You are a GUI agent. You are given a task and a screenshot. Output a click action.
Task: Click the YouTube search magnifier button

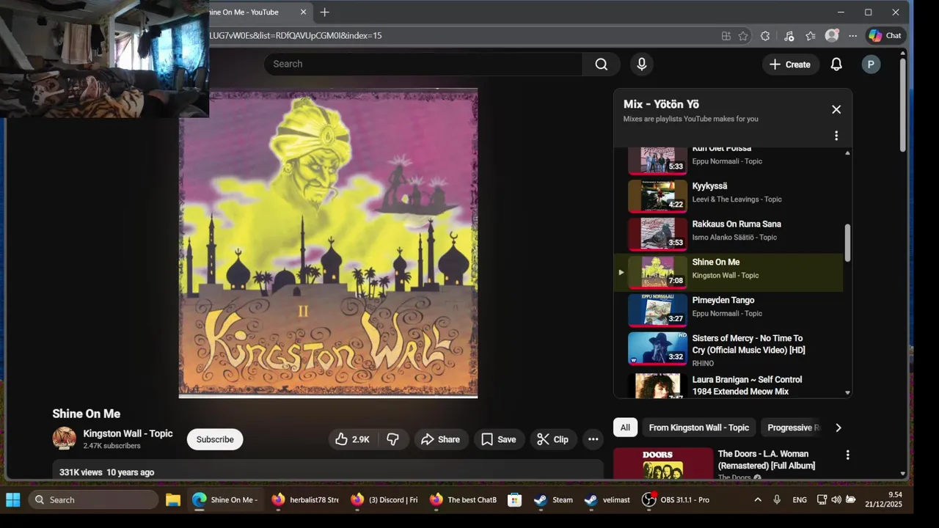pyautogui.click(x=602, y=65)
